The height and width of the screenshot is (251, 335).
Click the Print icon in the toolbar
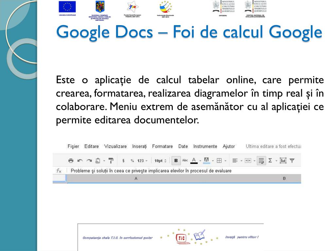[71, 160]
